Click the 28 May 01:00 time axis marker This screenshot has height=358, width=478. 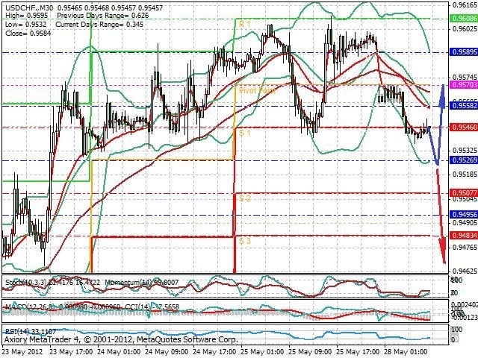406,351
